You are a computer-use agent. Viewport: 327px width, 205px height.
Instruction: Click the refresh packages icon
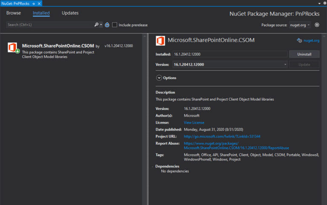pos(107,25)
